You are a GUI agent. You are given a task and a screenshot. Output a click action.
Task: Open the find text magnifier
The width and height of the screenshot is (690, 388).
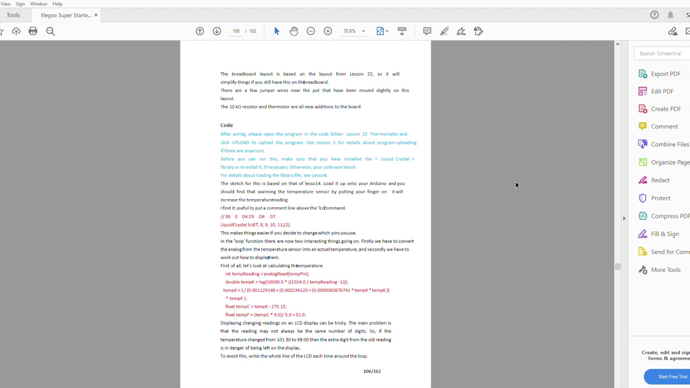coord(51,31)
